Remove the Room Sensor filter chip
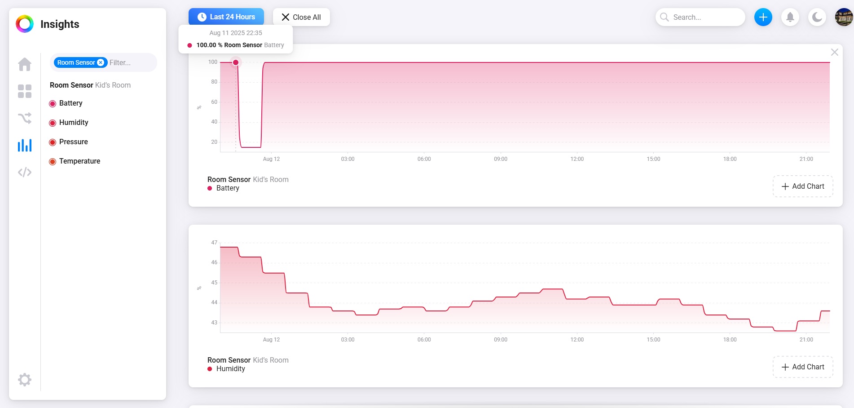This screenshot has width=854, height=408. coord(101,62)
